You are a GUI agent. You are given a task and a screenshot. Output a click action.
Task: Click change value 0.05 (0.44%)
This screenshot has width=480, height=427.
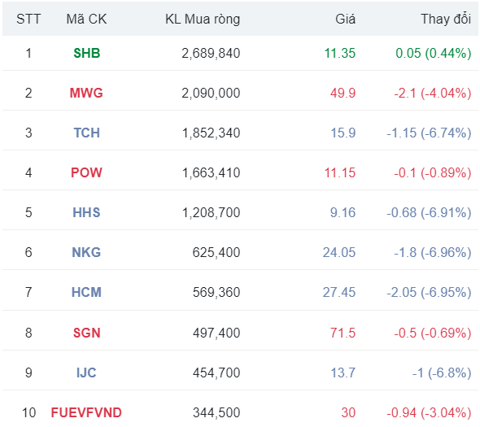[434, 53]
